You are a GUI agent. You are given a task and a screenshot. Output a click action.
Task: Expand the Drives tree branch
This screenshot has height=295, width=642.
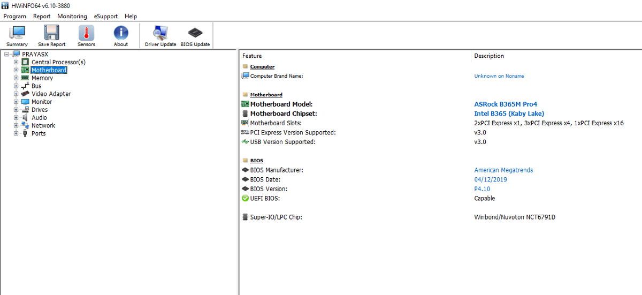[16, 110]
